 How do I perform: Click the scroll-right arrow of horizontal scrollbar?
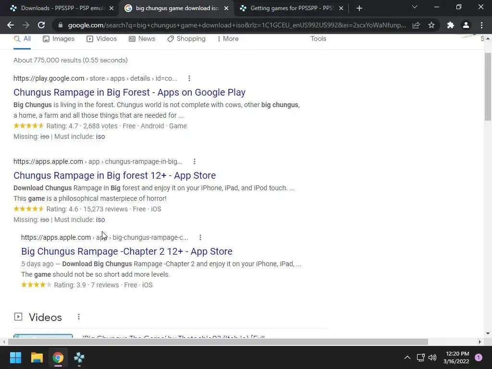pos(480,342)
